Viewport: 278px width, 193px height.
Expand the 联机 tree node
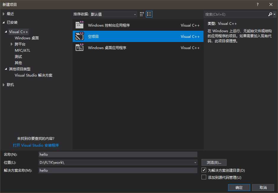(4, 85)
